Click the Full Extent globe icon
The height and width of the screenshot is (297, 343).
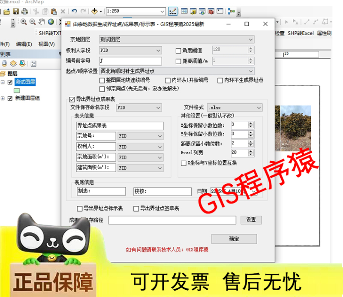click(51, 22)
